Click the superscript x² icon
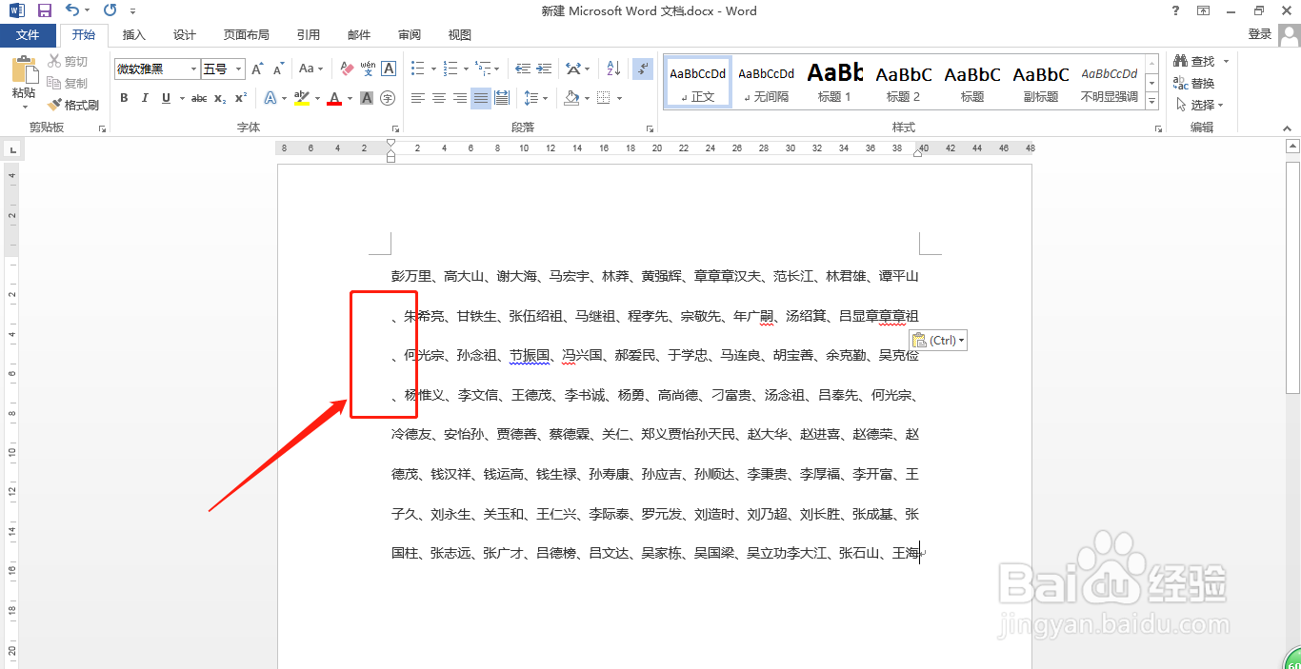The image size is (1301, 669). (x=240, y=97)
